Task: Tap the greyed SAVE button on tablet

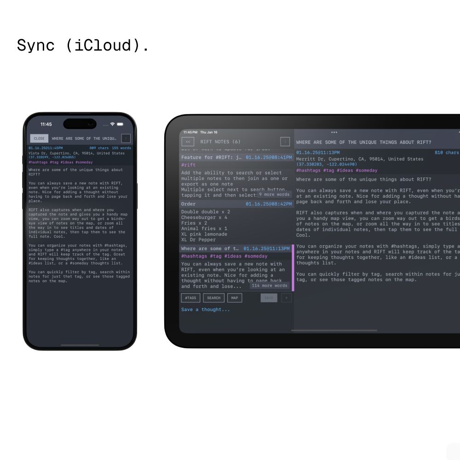Action: (269, 298)
